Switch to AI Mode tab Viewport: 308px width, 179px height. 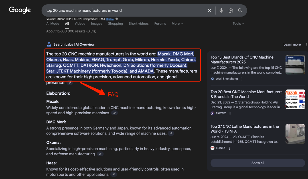[53, 24]
